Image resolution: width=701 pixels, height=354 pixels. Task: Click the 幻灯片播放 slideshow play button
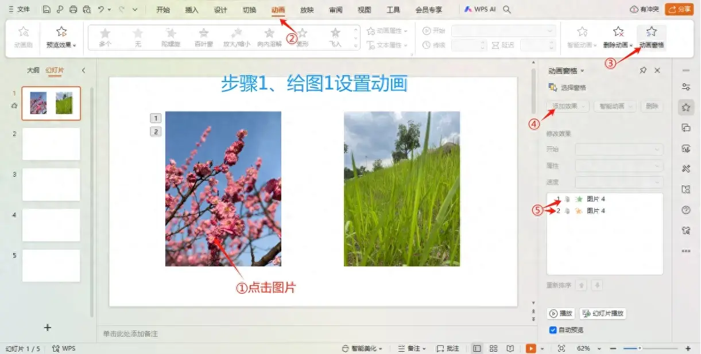(602, 313)
